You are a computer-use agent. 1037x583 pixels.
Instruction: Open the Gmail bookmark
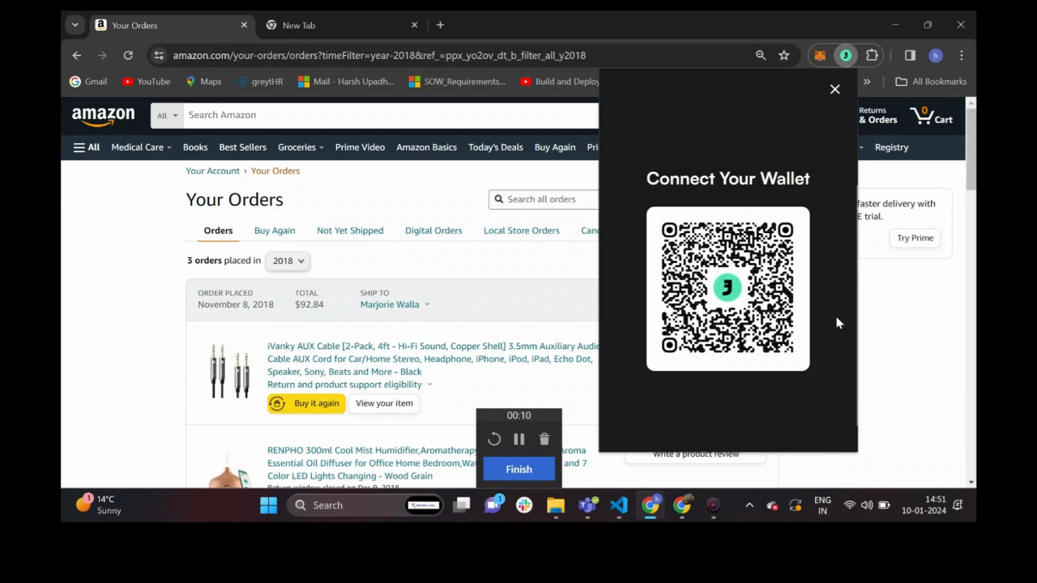tap(88, 82)
